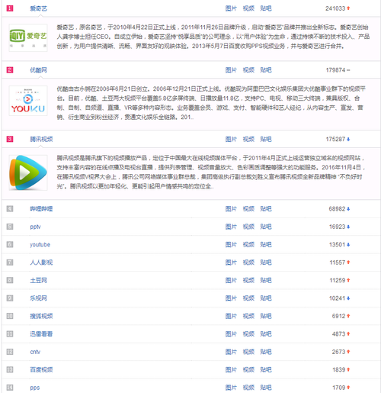Click search index value 175287
The height and width of the screenshot is (393, 381).
[335, 139]
